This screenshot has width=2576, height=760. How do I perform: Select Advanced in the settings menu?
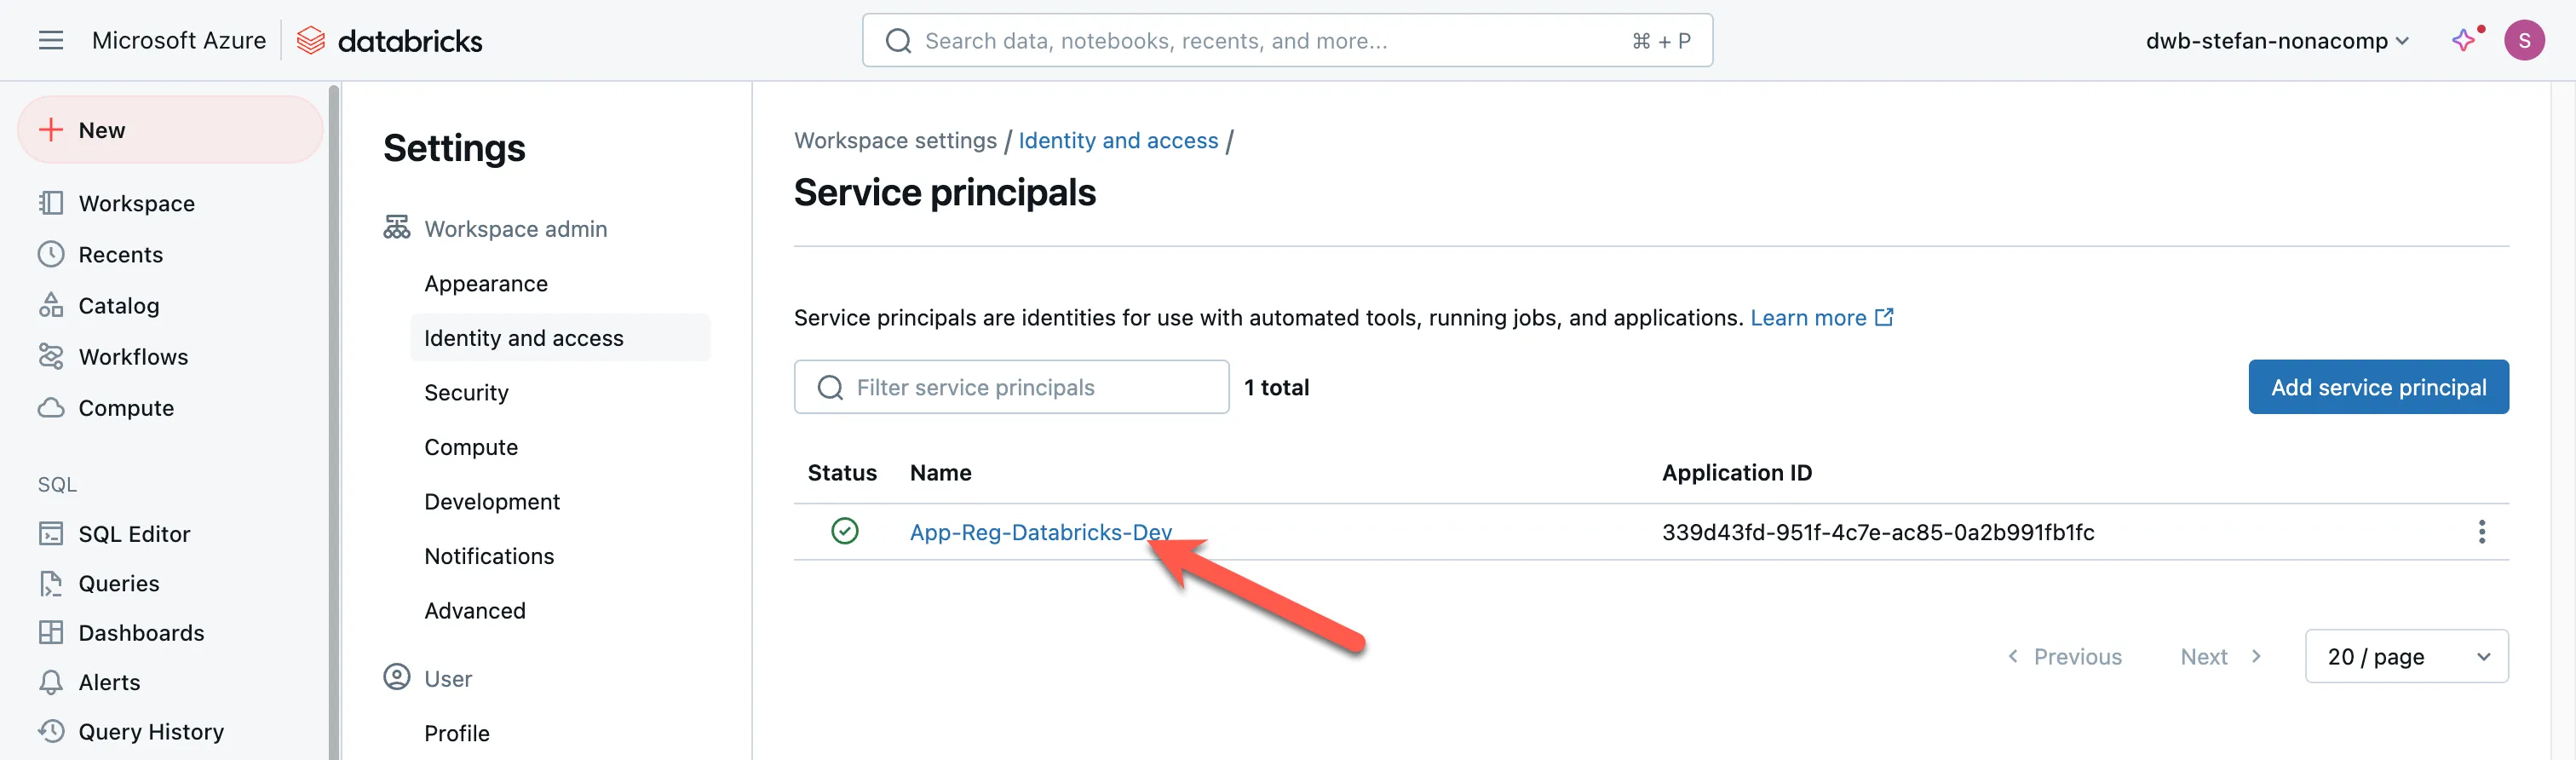[474, 610]
